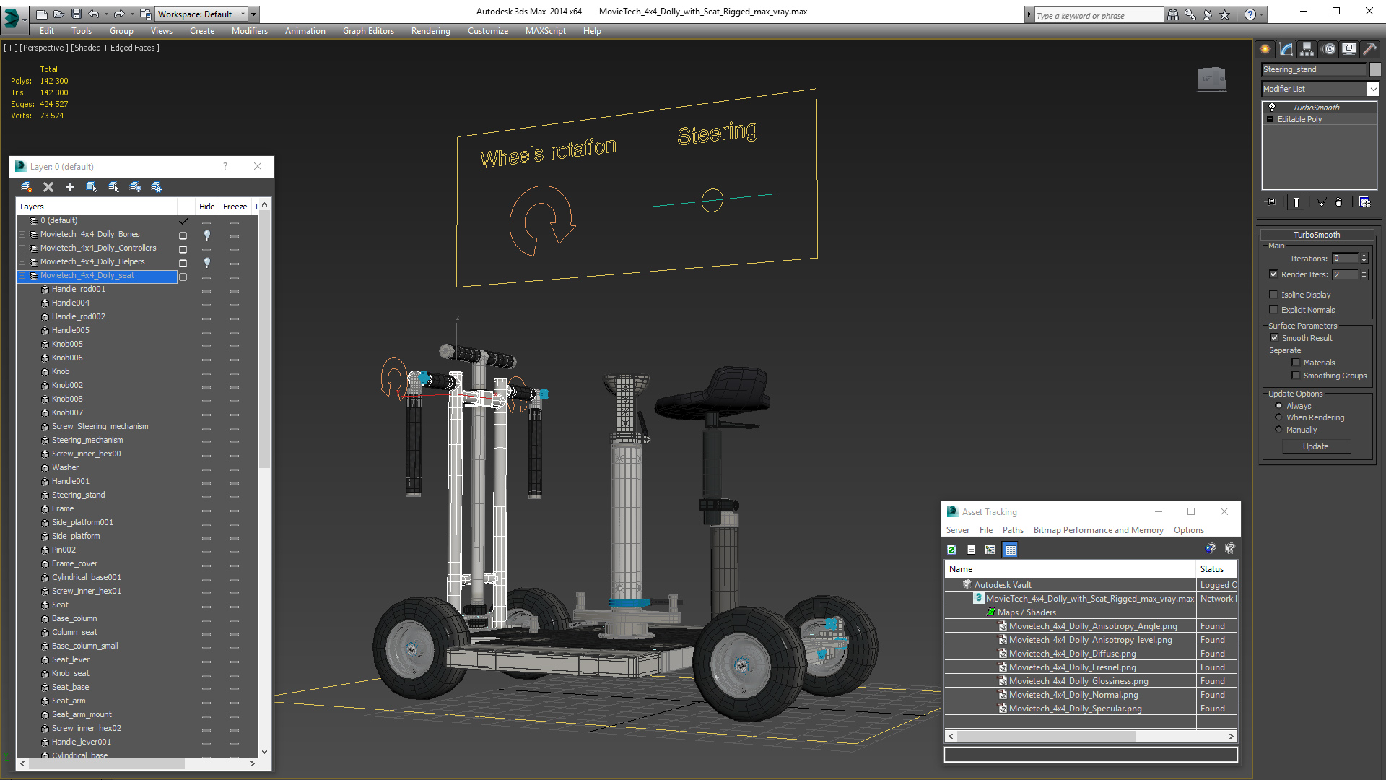Open the Modifiers menu

click(x=250, y=31)
